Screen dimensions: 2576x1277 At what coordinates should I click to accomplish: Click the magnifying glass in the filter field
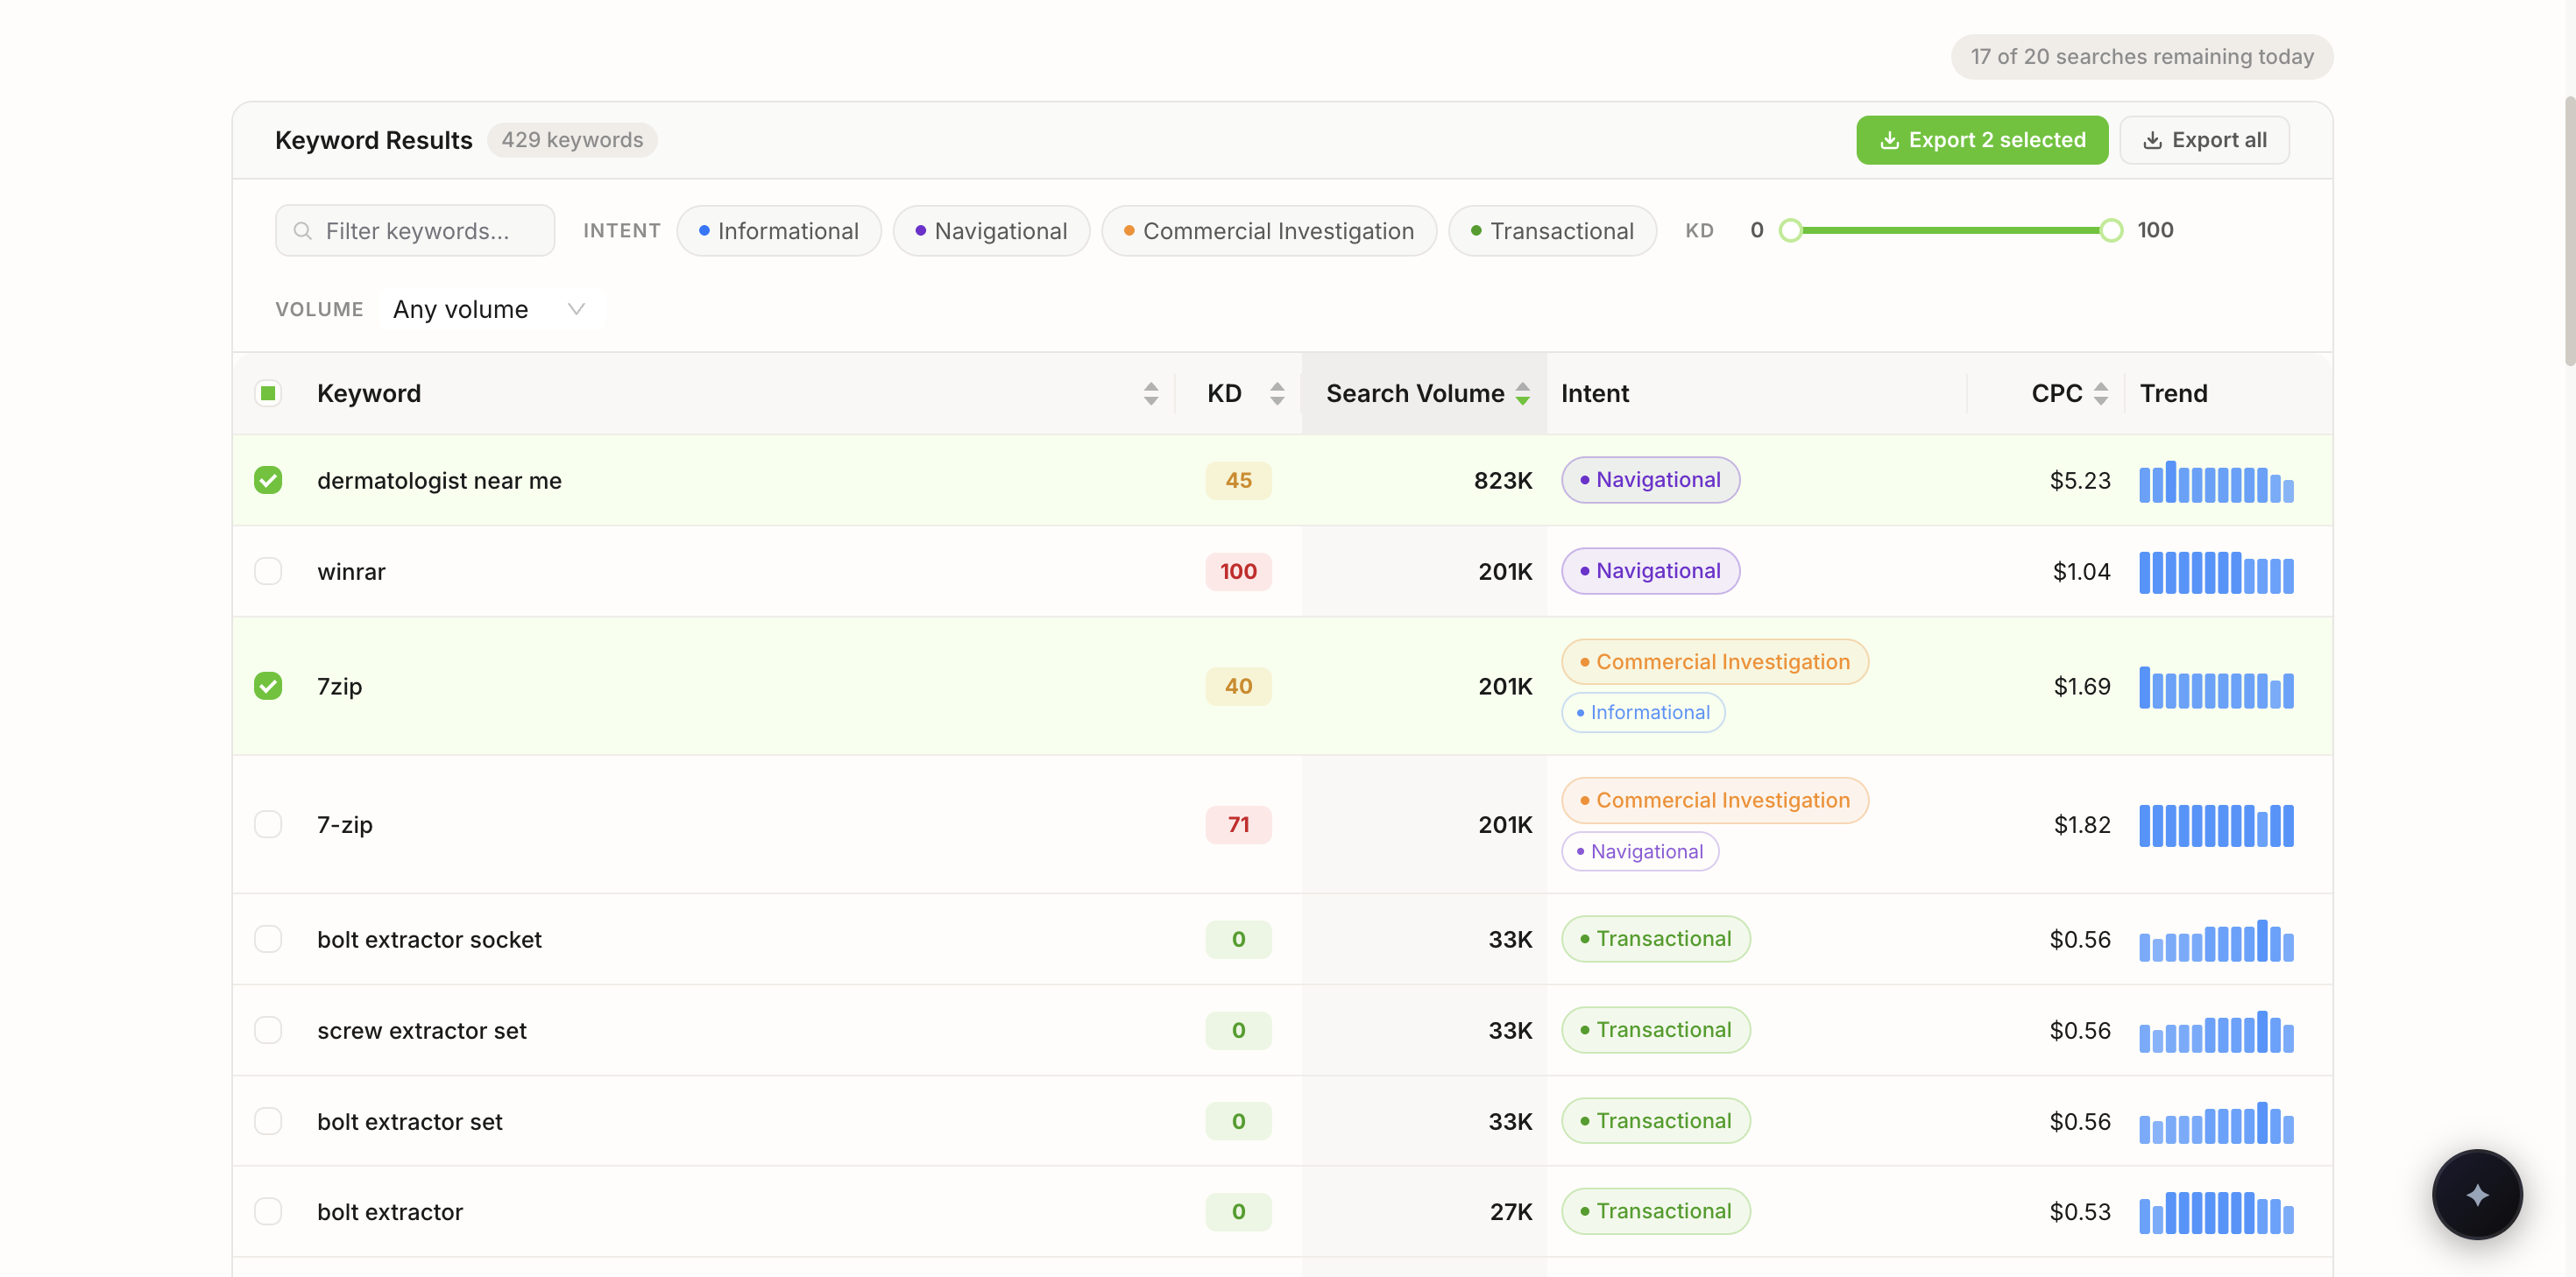(302, 230)
